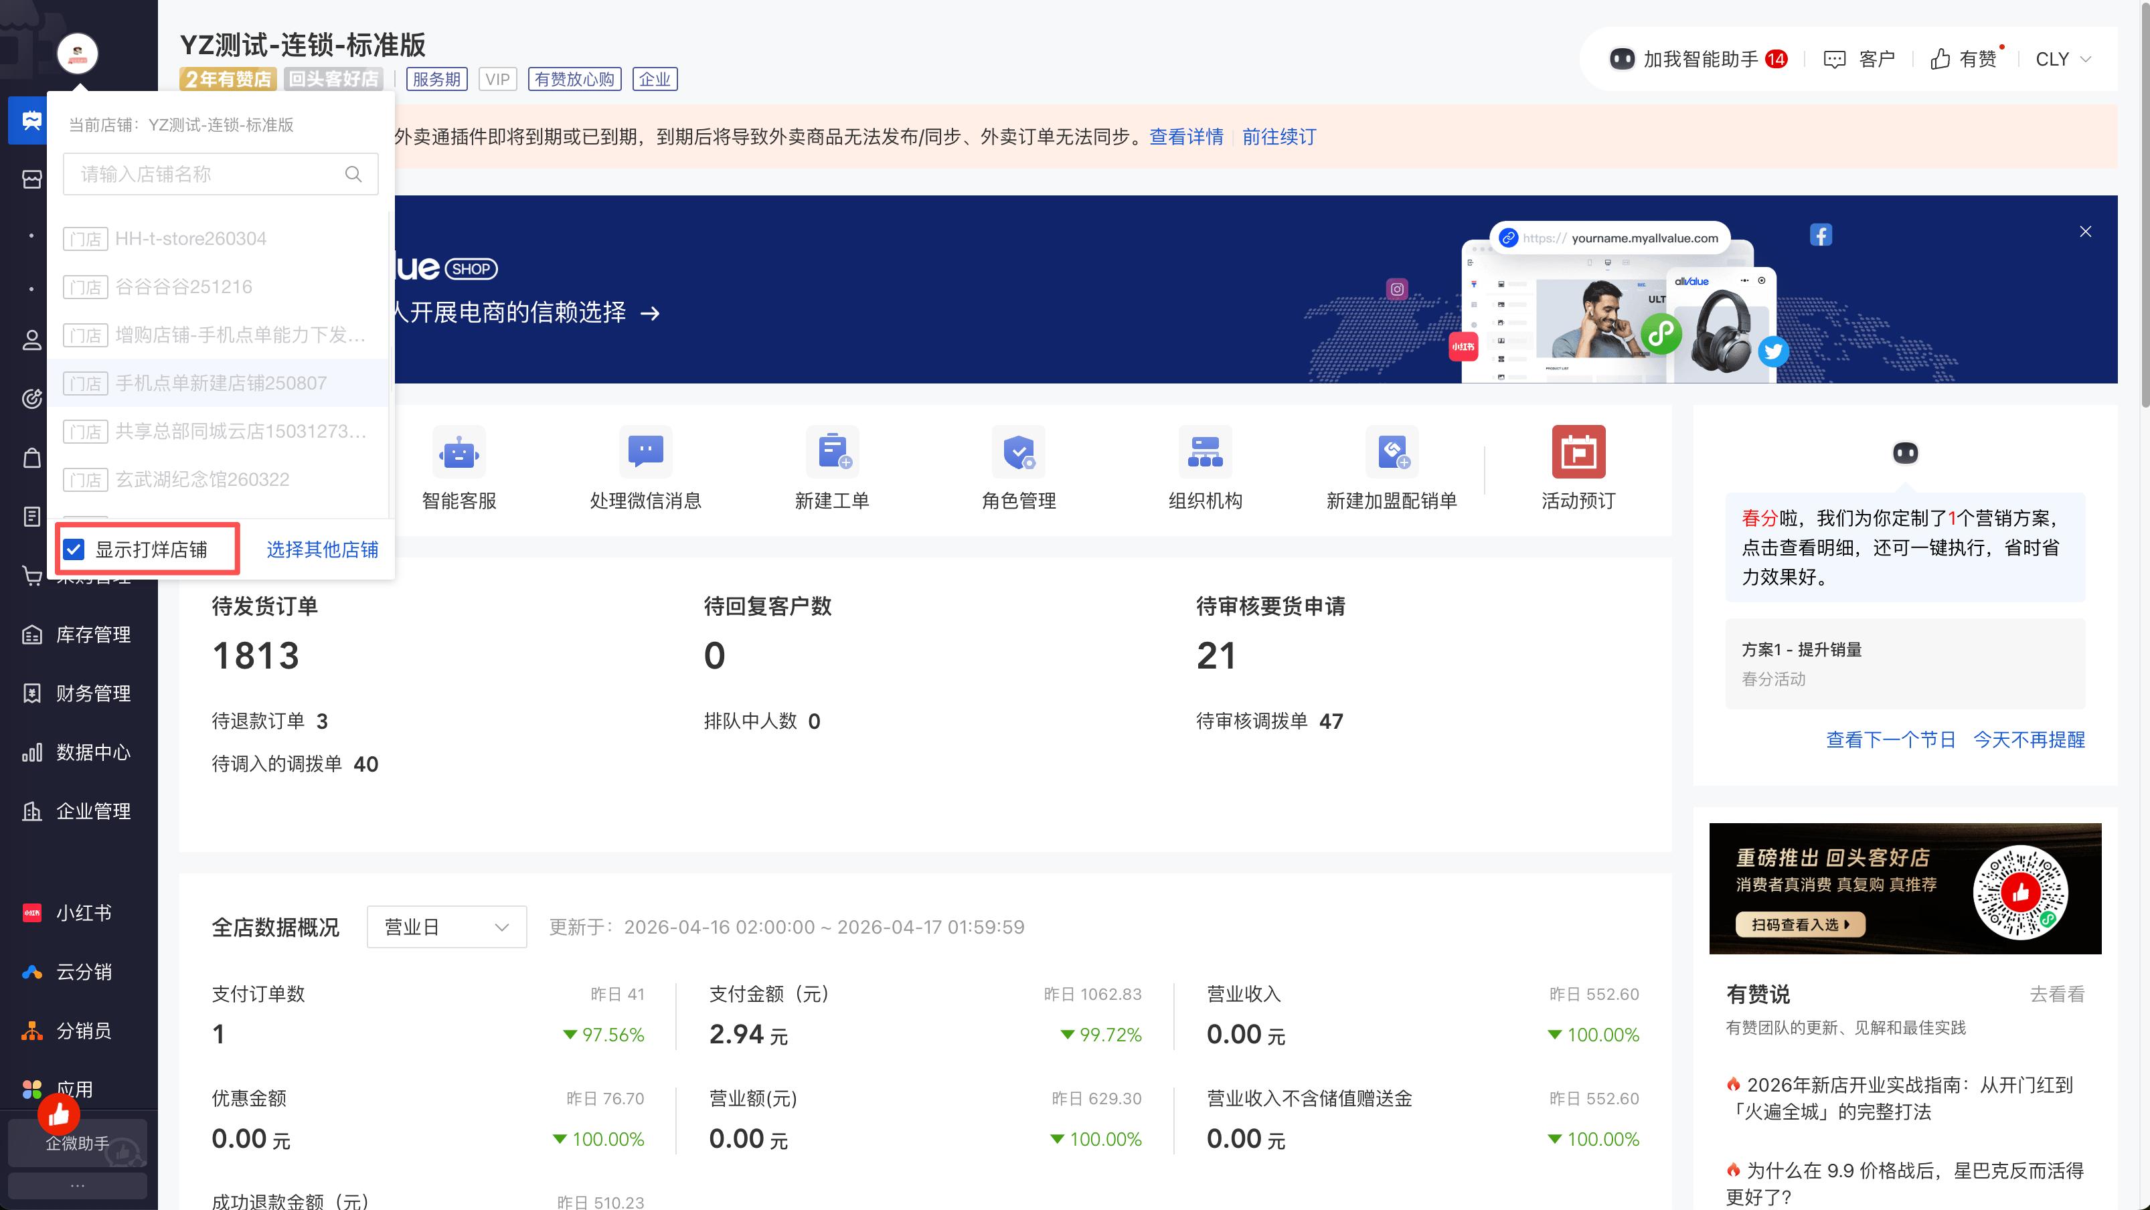This screenshot has height=1210, width=2150.
Task: Select store 增购店铺-手机点单能力下发…
Action: point(218,335)
